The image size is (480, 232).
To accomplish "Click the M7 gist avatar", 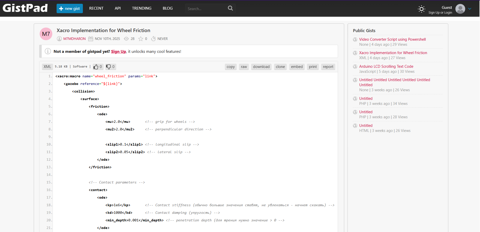I will pyautogui.click(x=46, y=34).
